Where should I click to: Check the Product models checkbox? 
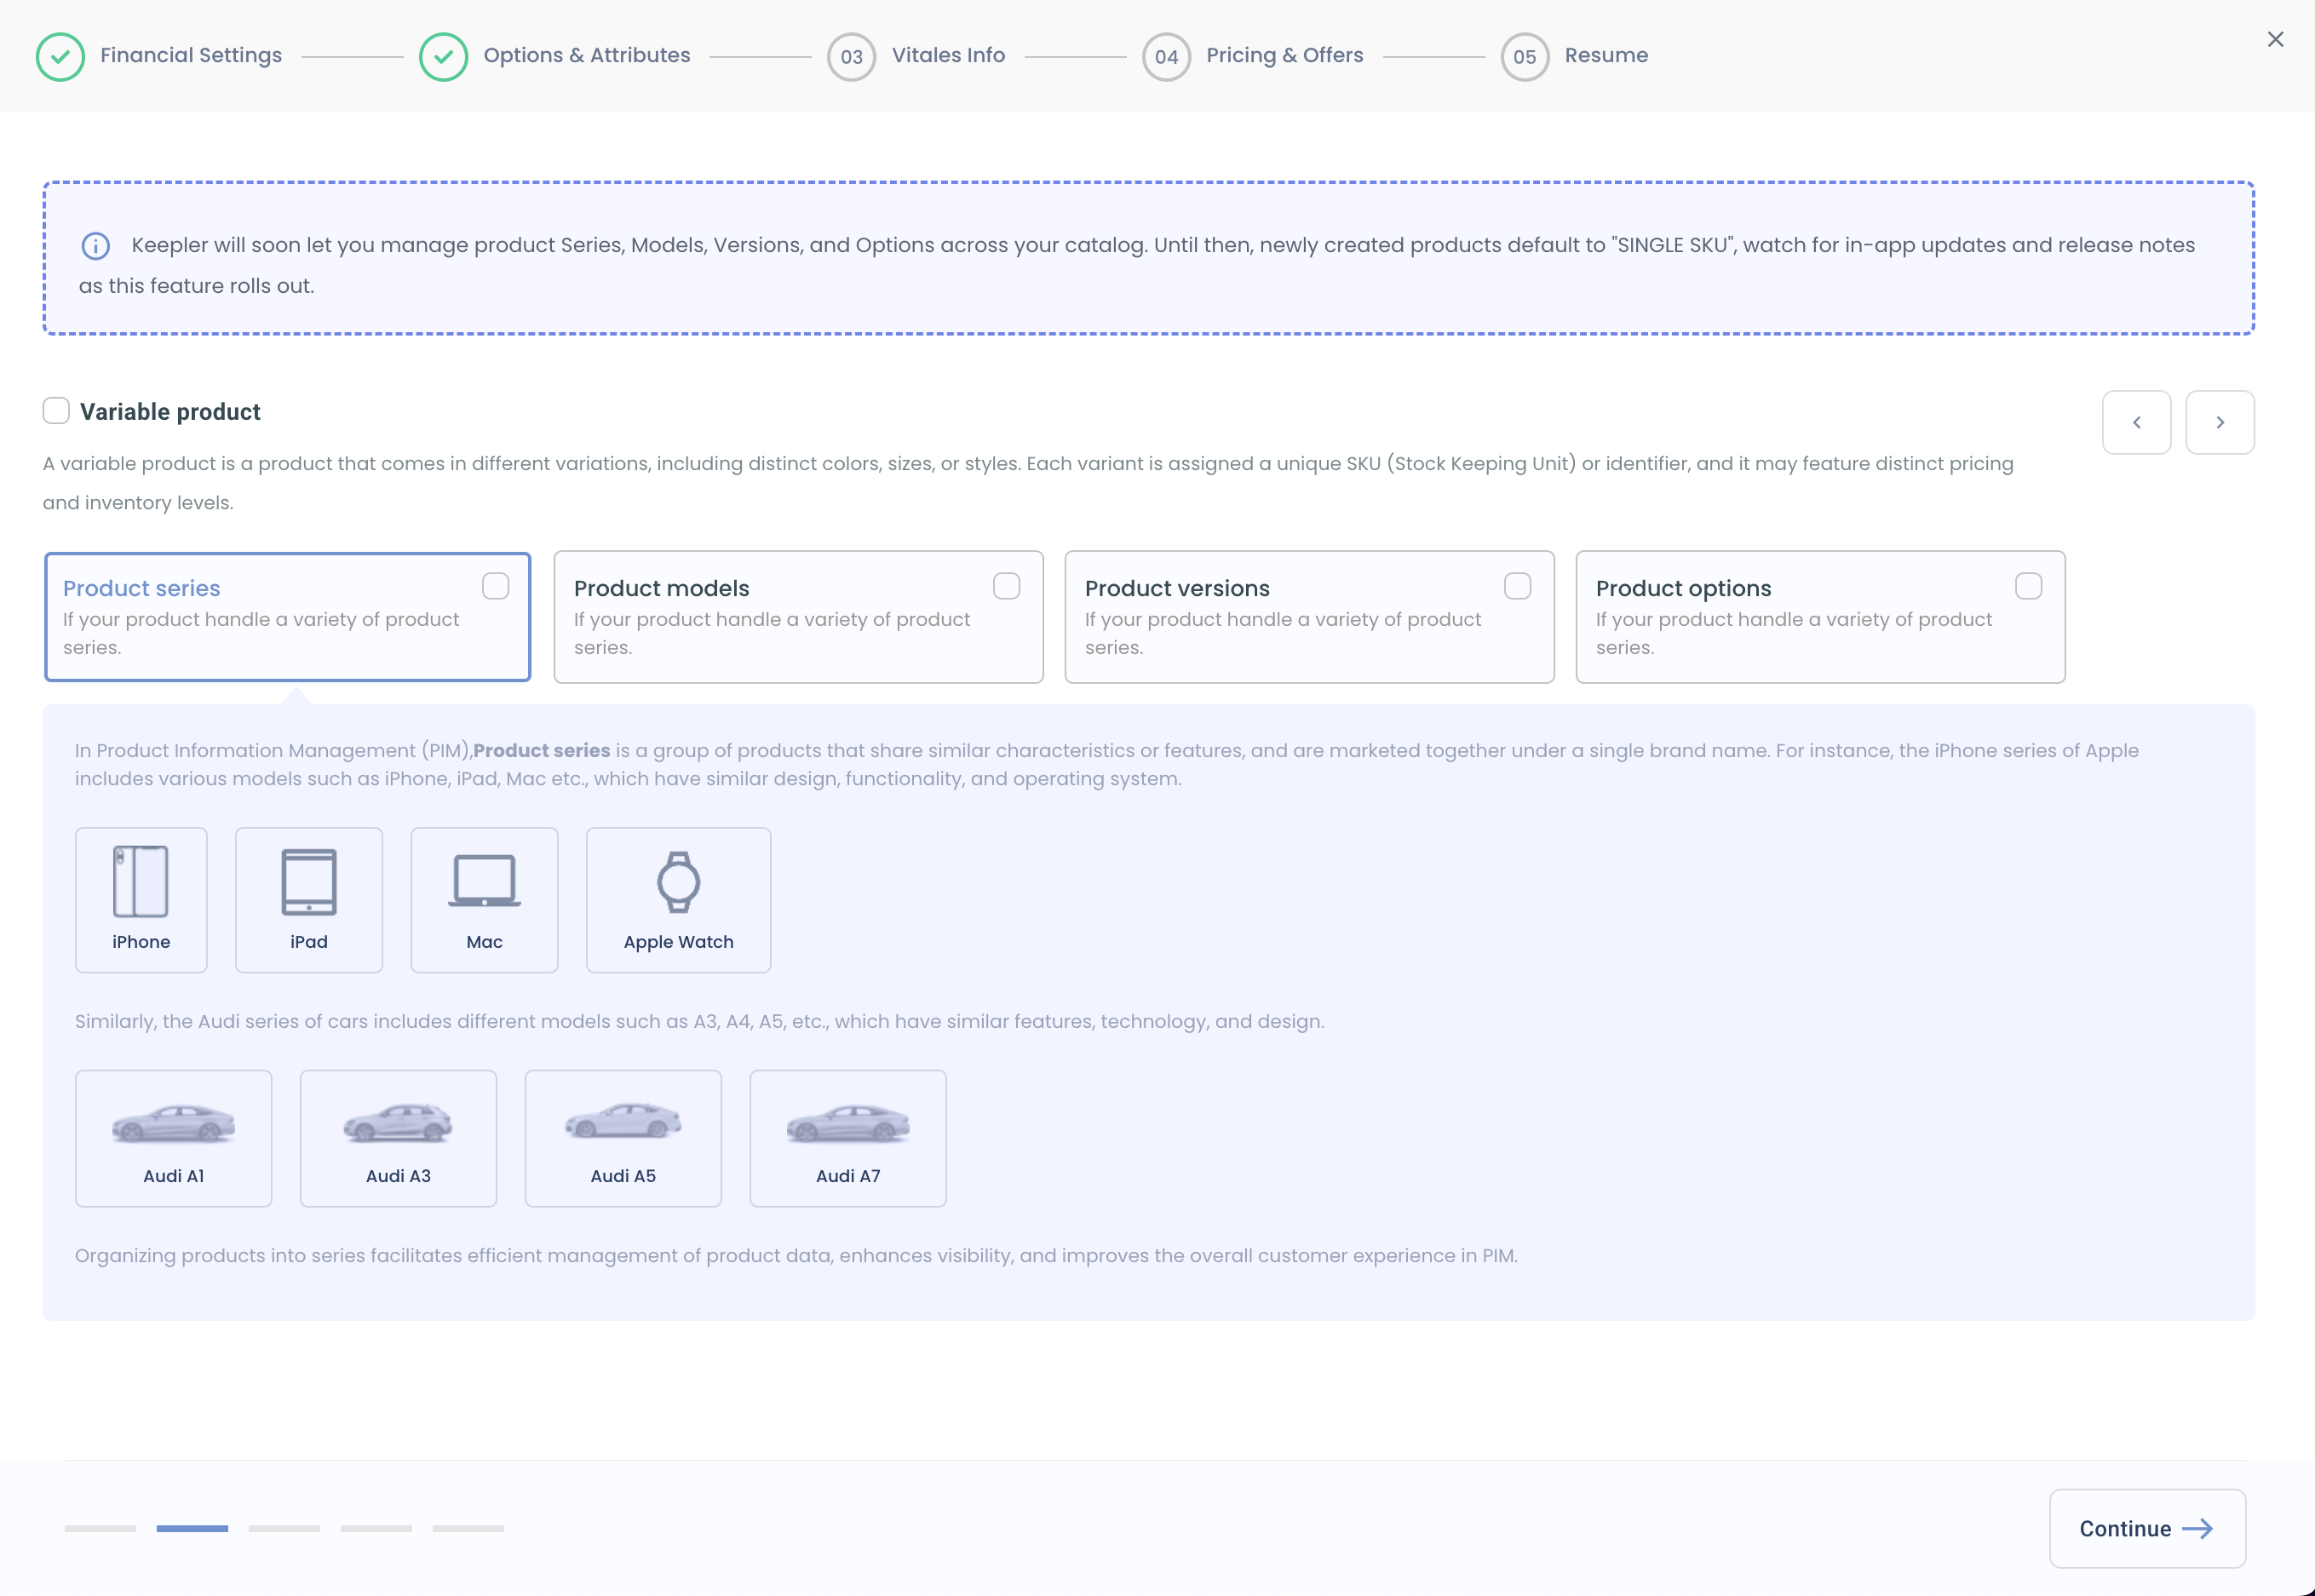click(1007, 586)
